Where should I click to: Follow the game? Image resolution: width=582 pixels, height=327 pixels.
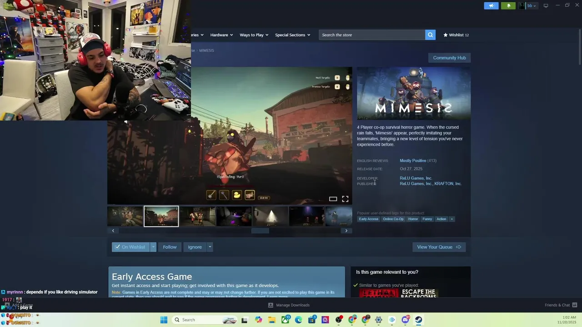170,247
